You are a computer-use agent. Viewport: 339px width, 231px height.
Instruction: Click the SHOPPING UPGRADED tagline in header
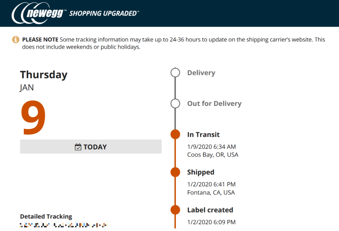(x=104, y=13)
